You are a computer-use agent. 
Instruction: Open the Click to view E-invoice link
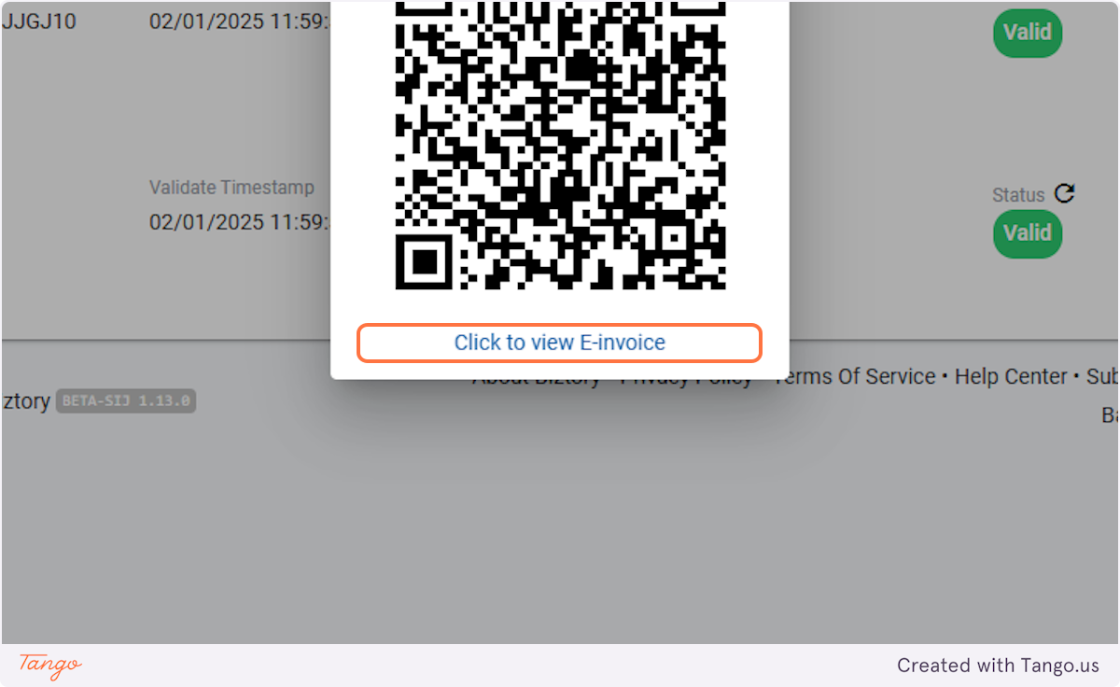pyautogui.click(x=560, y=343)
